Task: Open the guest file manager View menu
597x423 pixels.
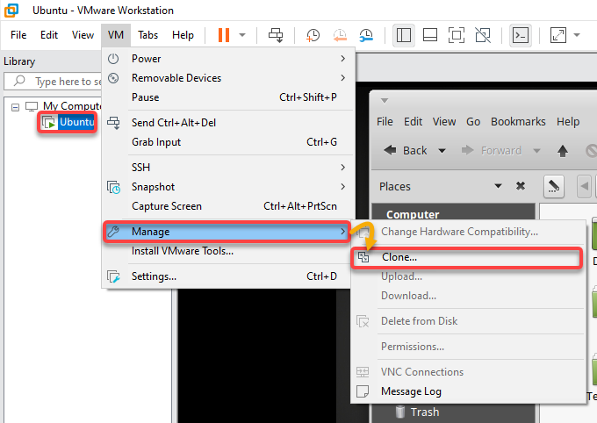Action: click(x=444, y=122)
